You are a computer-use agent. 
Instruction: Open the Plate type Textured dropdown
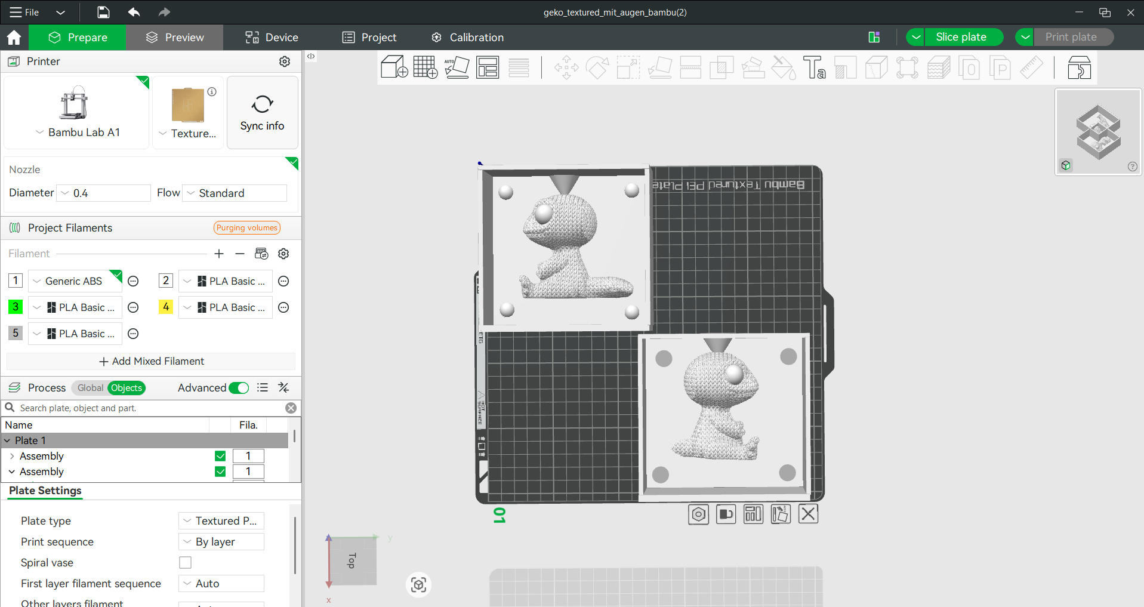coord(221,521)
